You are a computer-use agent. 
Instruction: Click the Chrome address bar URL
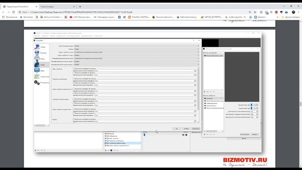tap(81, 12)
